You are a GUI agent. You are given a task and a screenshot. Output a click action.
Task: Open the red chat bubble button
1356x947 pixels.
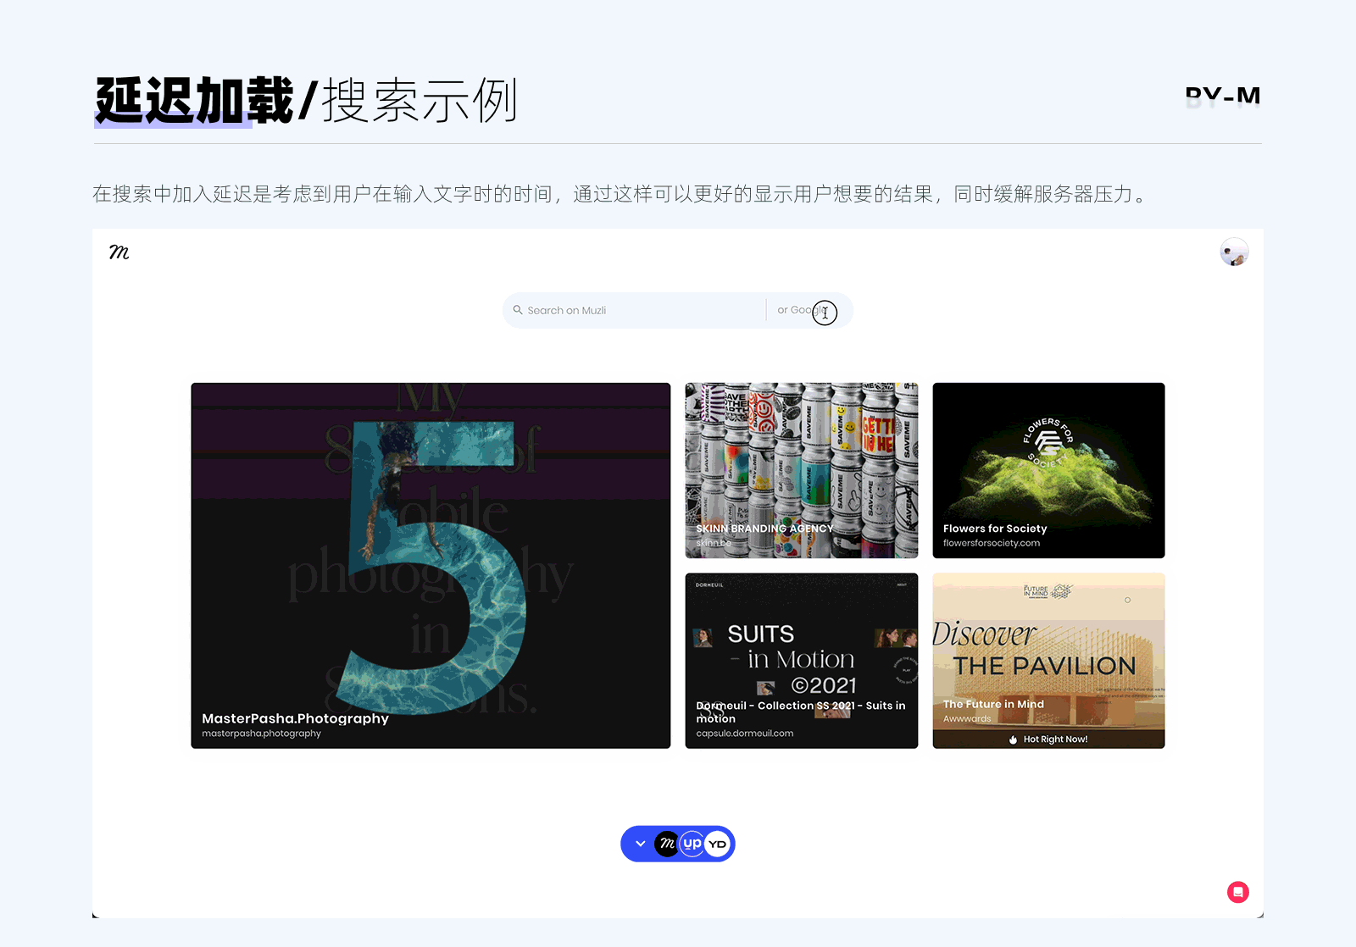point(1238,892)
